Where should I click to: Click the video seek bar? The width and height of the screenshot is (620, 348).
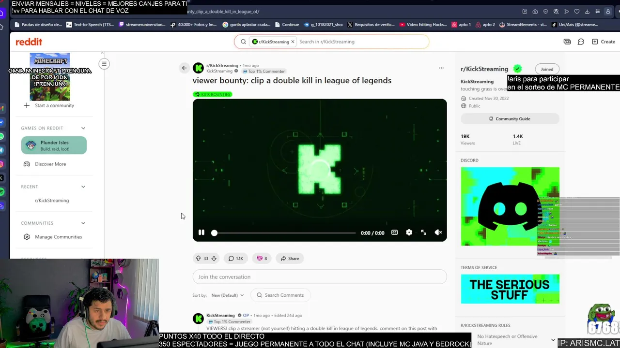click(x=285, y=233)
